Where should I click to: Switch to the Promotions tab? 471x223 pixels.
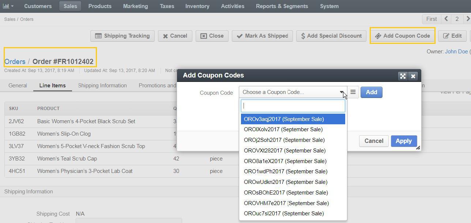(x=158, y=86)
